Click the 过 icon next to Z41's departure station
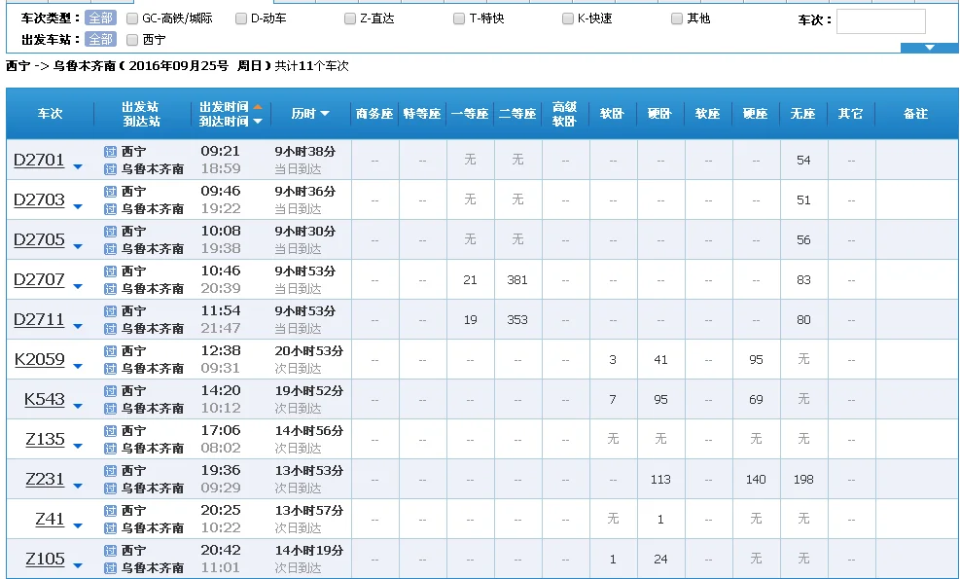 tap(110, 511)
